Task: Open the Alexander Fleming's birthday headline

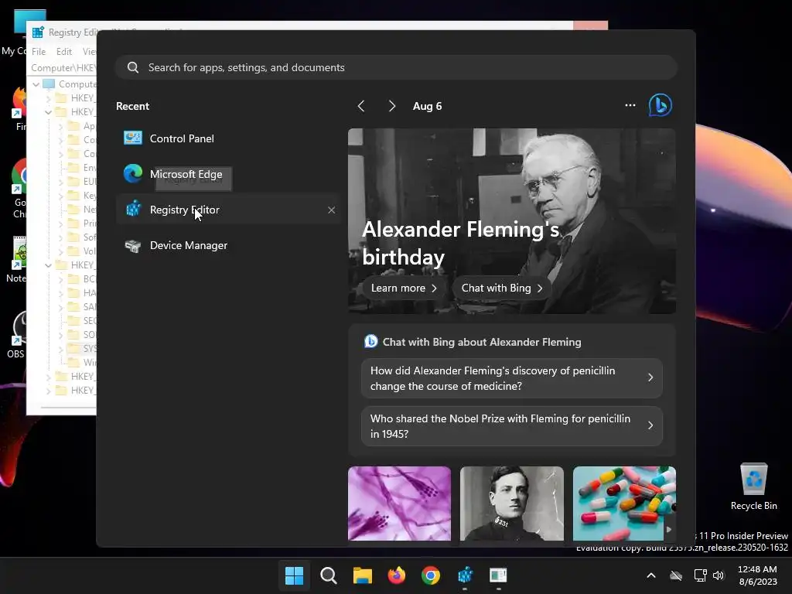Action: click(460, 243)
